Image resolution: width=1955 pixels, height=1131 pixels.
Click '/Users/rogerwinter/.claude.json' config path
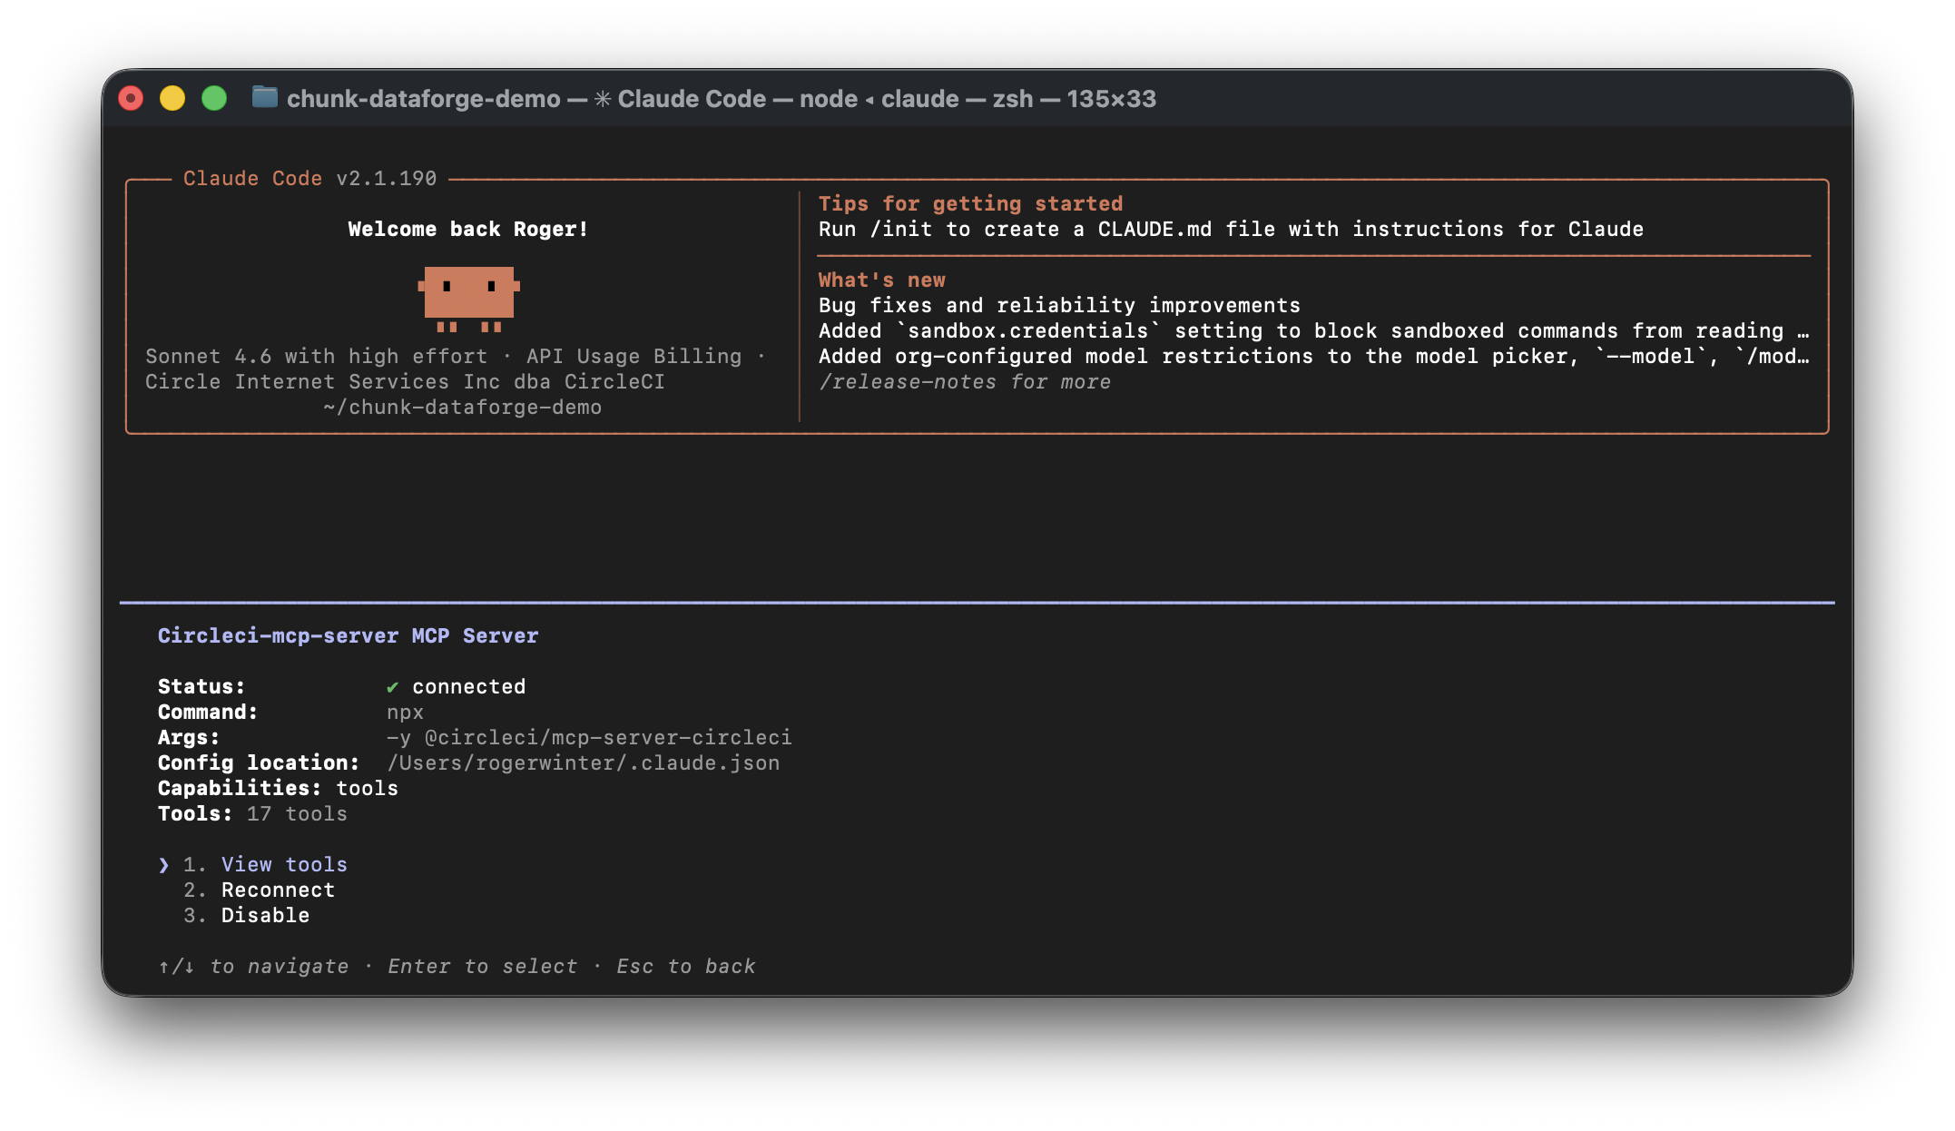583,762
